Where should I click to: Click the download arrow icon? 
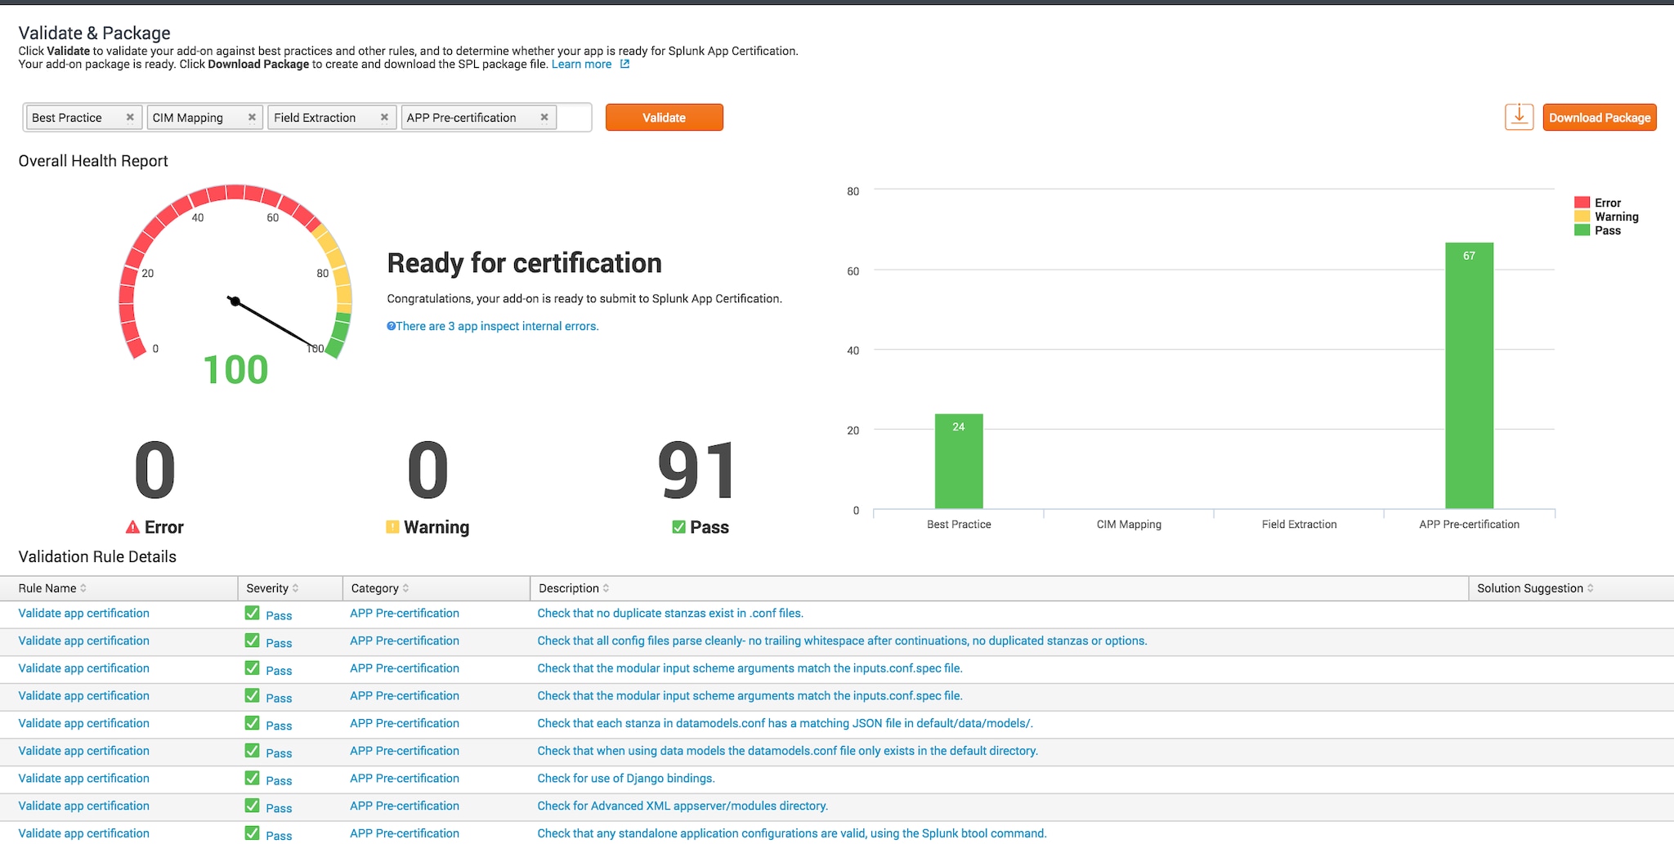[1519, 117]
